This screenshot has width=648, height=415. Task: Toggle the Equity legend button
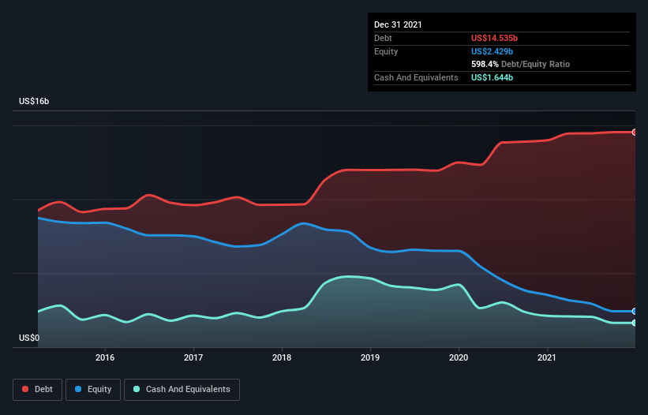(x=93, y=390)
